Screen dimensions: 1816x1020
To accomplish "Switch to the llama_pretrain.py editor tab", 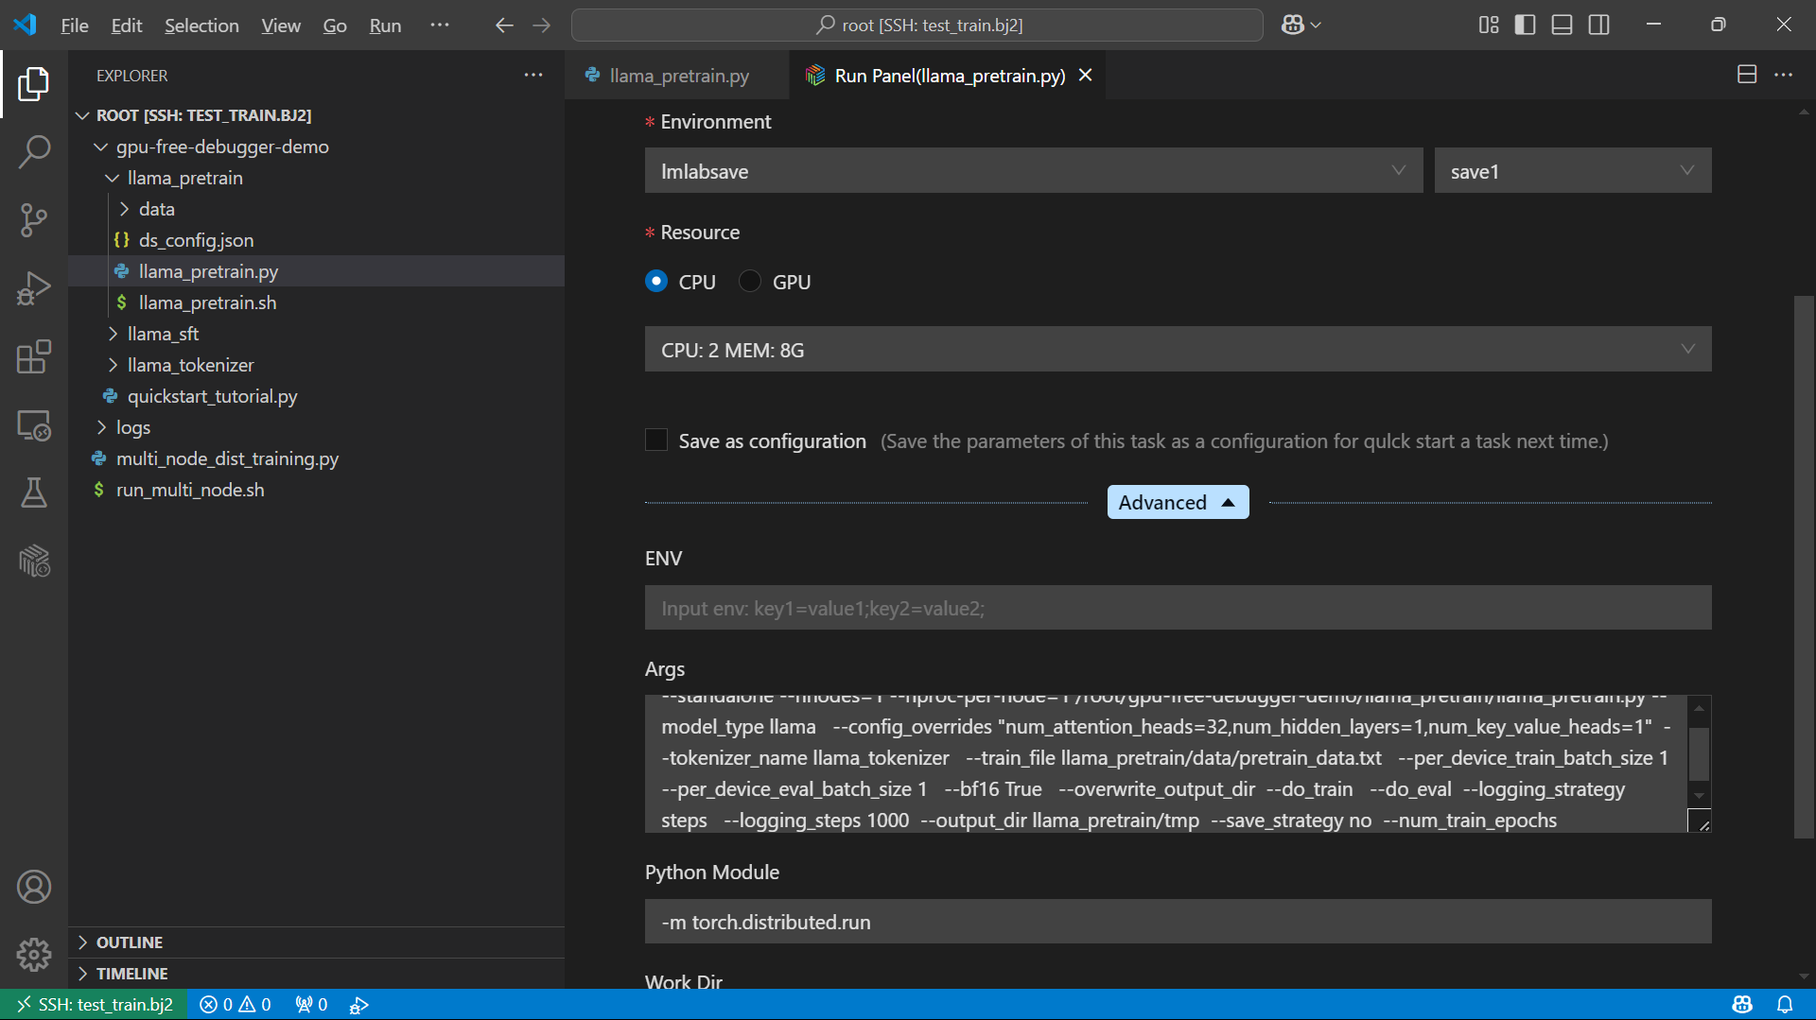I will pyautogui.click(x=677, y=76).
